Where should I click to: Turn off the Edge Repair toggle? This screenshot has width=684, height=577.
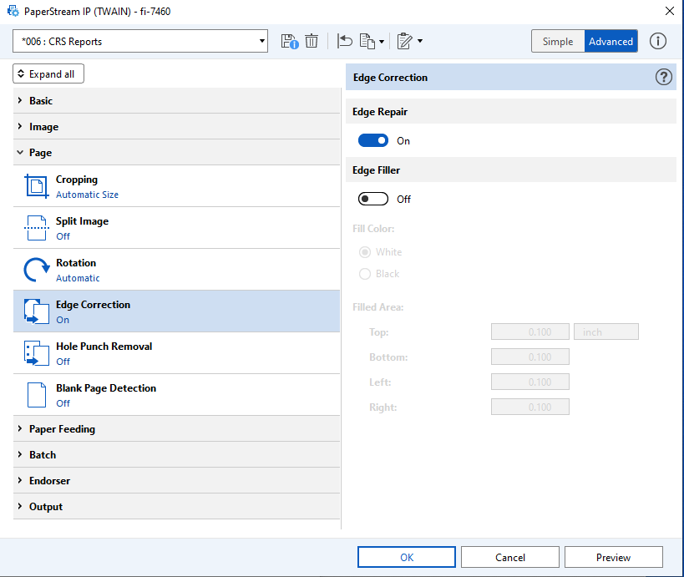click(373, 141)
